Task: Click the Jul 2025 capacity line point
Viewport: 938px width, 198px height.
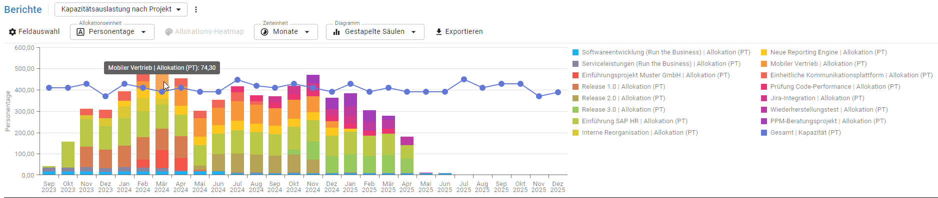Action: pos(464,79)
